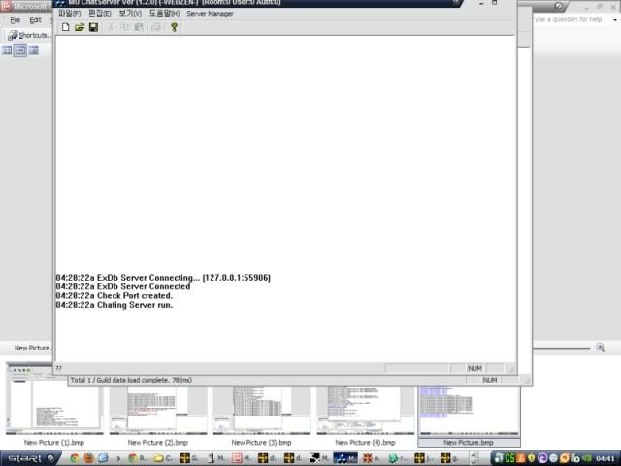Click the Chrome icon in the taskbar
The image size is (621, 466).
tap(74, 457)
